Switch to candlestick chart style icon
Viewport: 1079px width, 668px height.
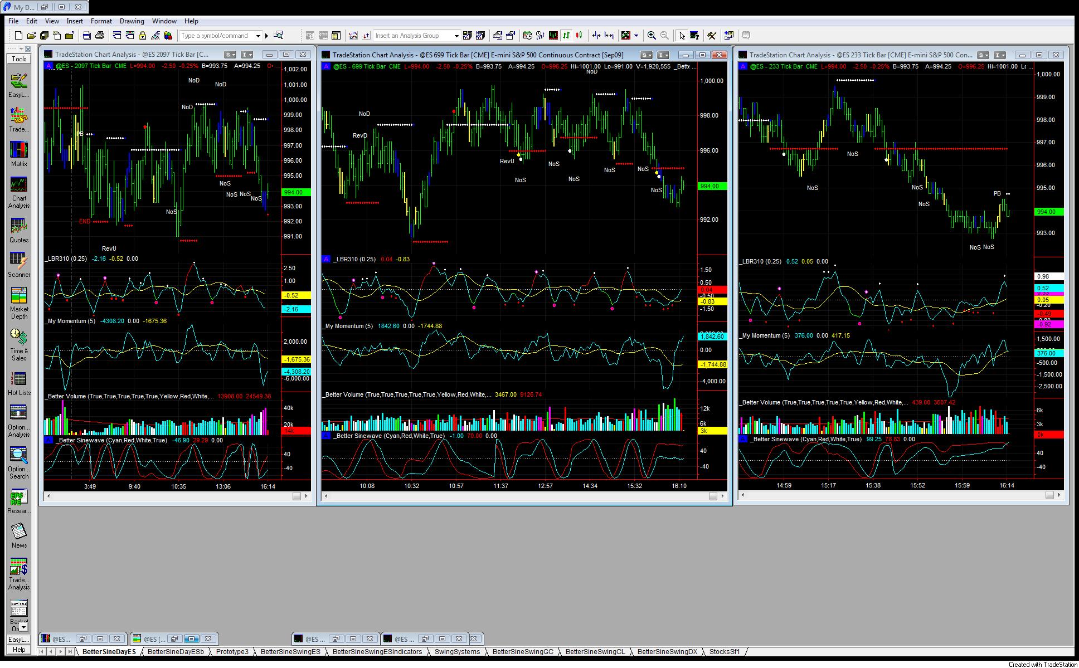click(579, 36)
